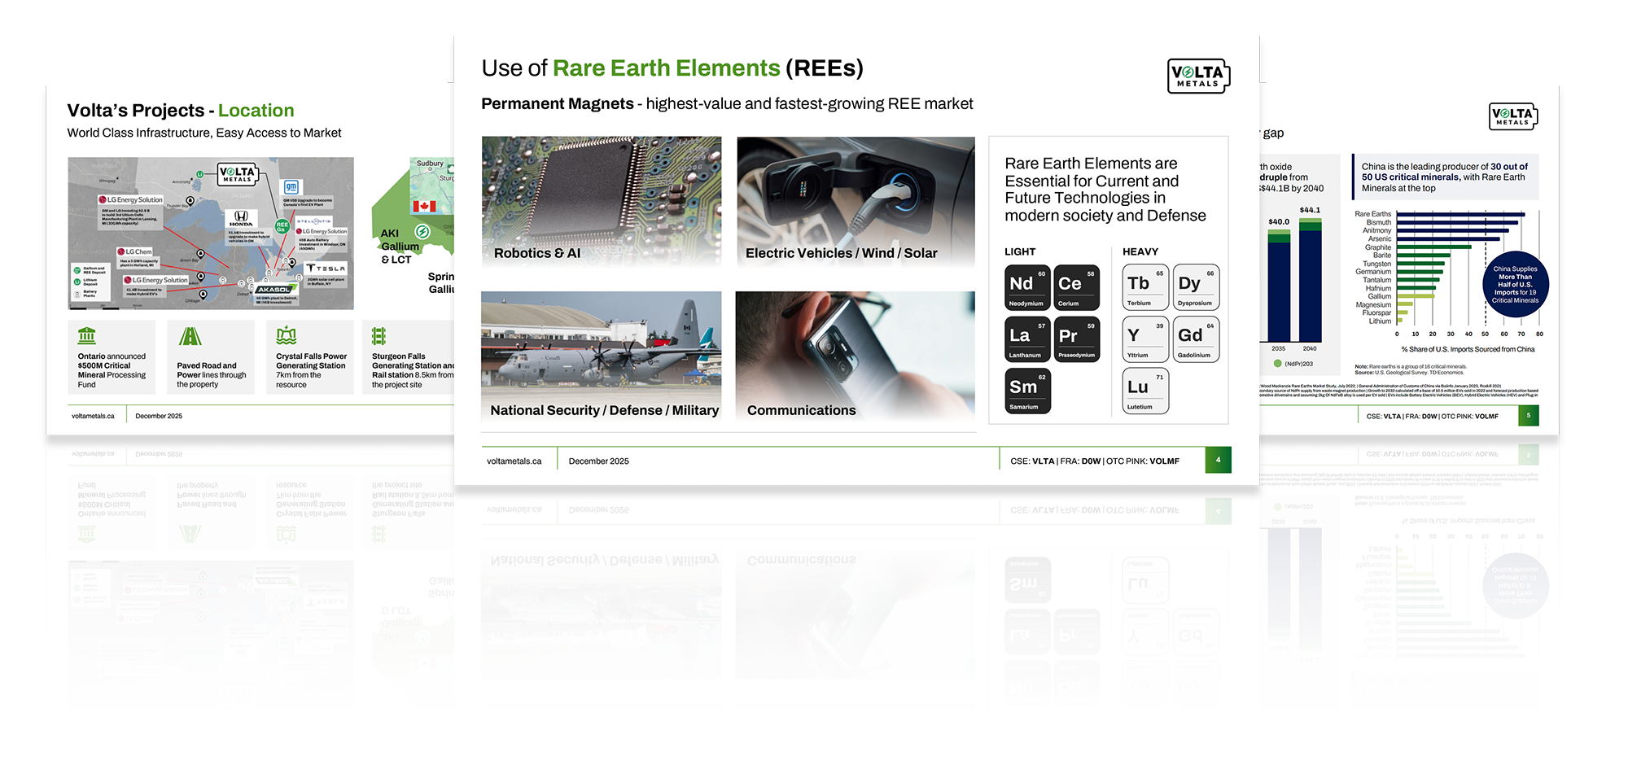This screenshot has width=1628, height=769.
Task: Select the Ce Cerium element tile
Action: click(1076, 287)
